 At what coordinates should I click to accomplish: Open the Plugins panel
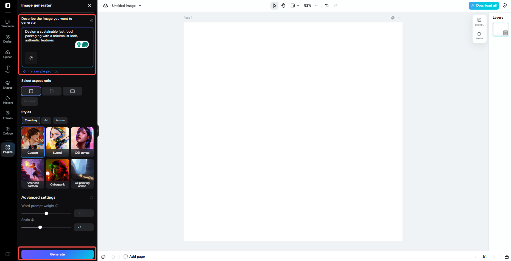pos(7,149)
